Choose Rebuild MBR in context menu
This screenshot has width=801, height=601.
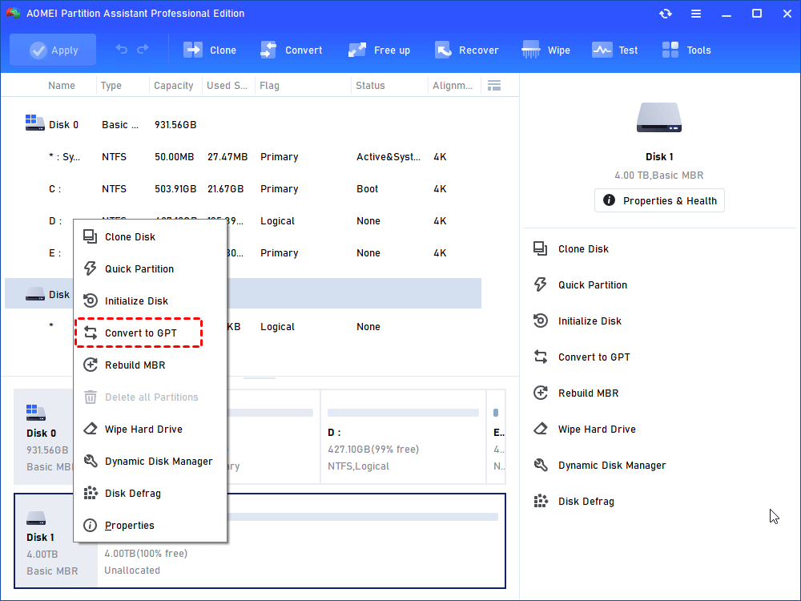151,365
